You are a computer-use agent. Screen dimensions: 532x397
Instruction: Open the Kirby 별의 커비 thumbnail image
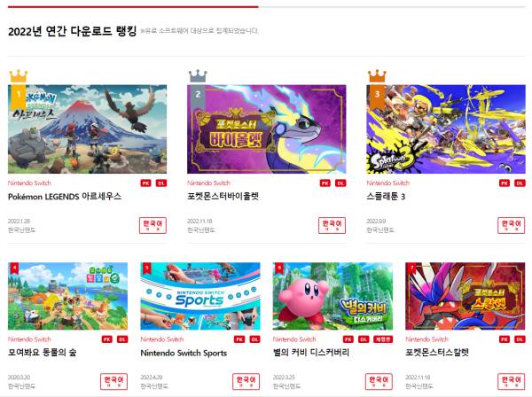pos(332,296)
